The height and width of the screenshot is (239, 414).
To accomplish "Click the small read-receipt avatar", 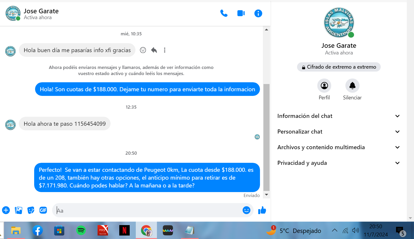I will 257,137.
